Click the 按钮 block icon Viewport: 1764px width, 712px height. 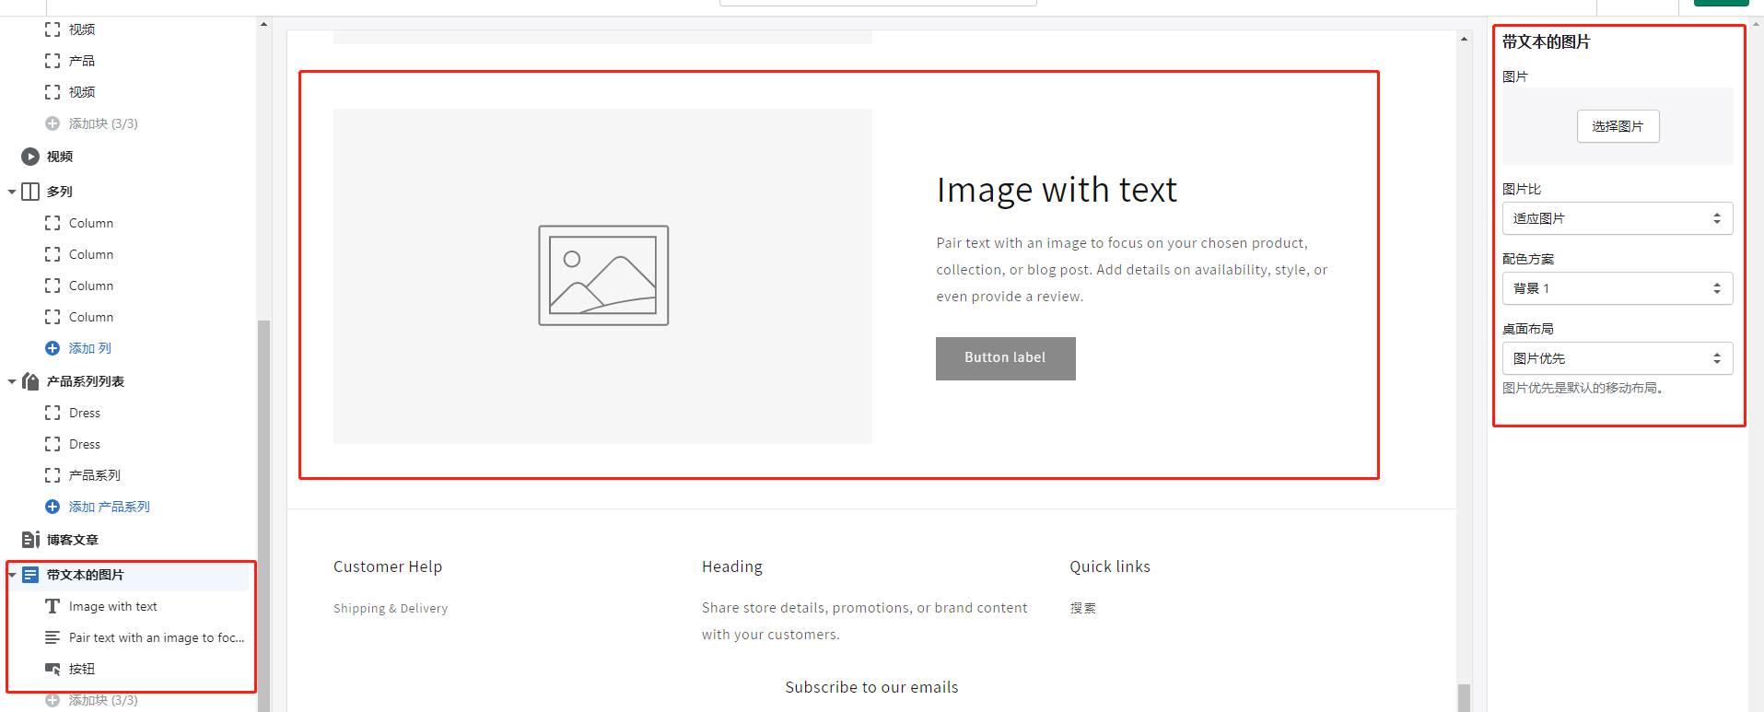[x=53, y=670]
